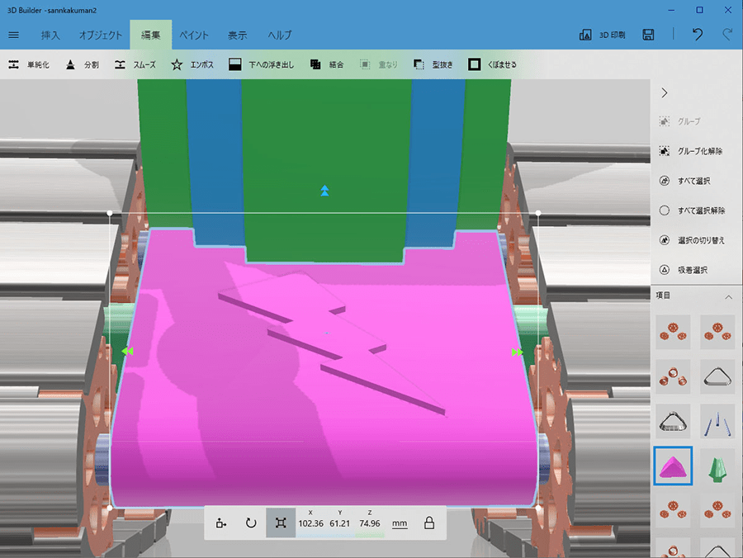Screen dimensions: 743x558
Task: Click the green right-arrow scale handle
Action: pos(517,352)
